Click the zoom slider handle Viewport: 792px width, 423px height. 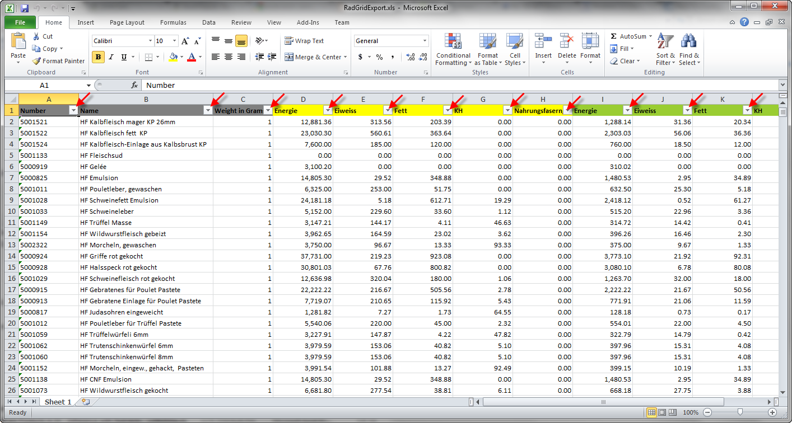pyautogui.click(x=740, y=412)
